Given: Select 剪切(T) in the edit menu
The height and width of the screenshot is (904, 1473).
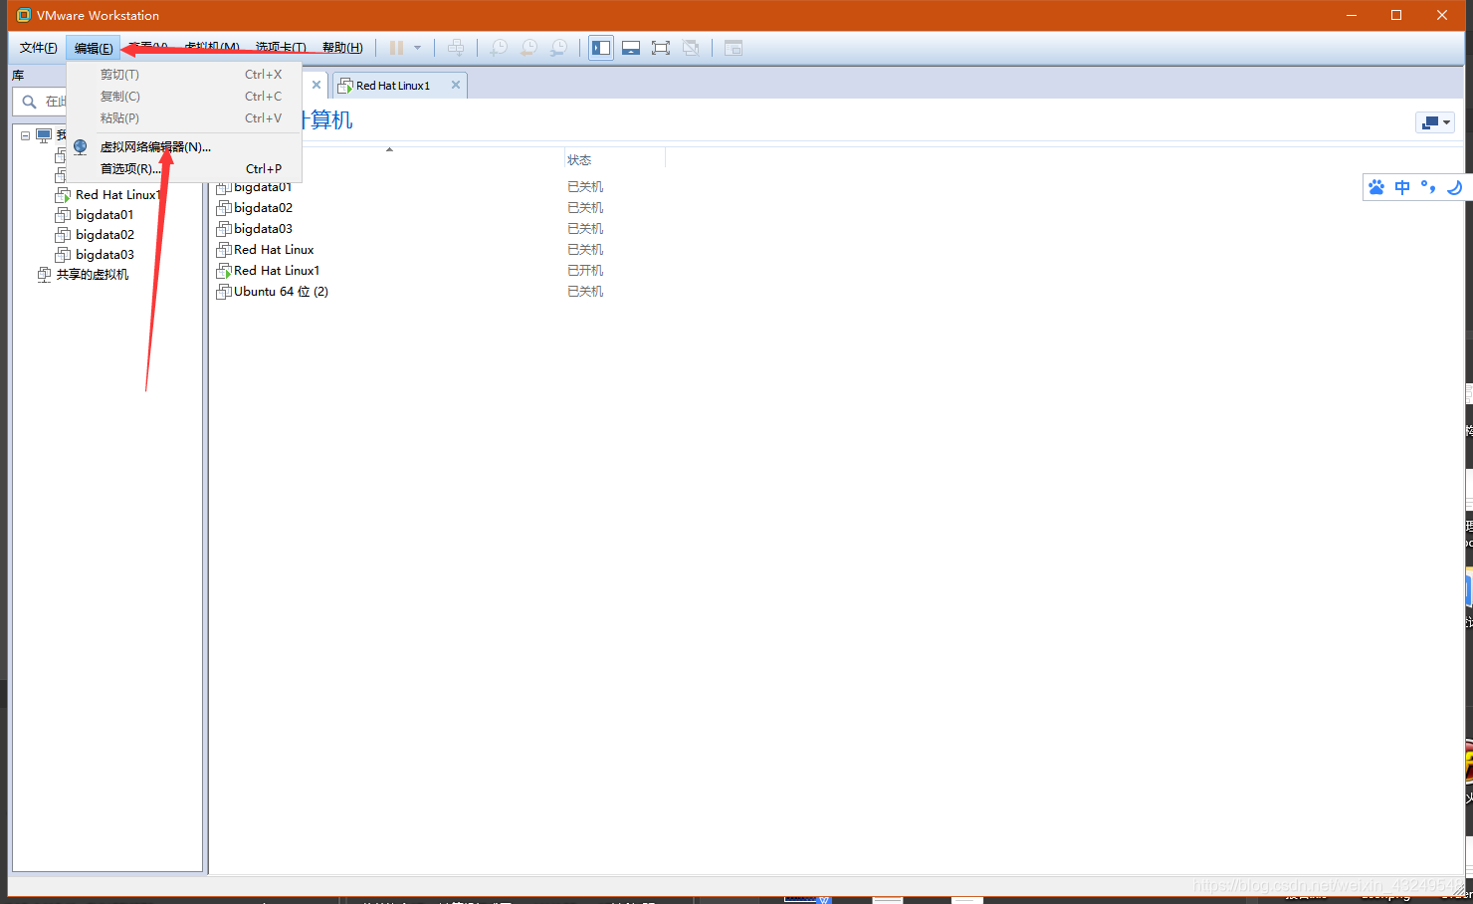Looking at the screenshot, I should [184, 75].
